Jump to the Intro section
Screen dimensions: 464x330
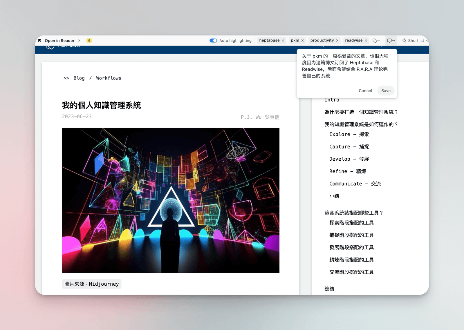point(332,100)
